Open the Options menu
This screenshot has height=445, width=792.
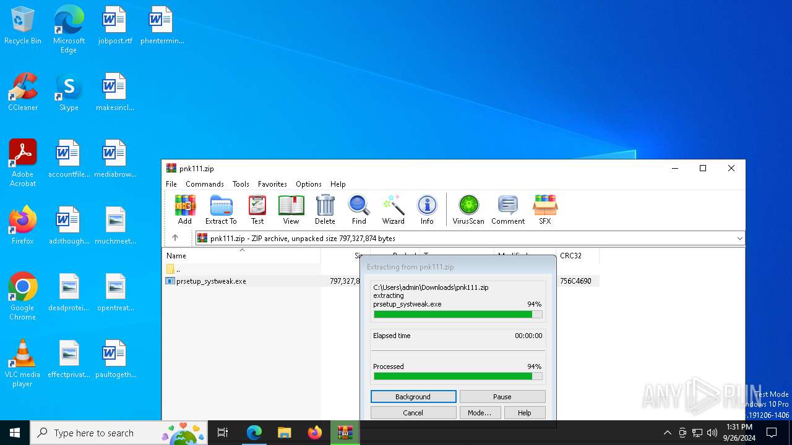[309, 184]
